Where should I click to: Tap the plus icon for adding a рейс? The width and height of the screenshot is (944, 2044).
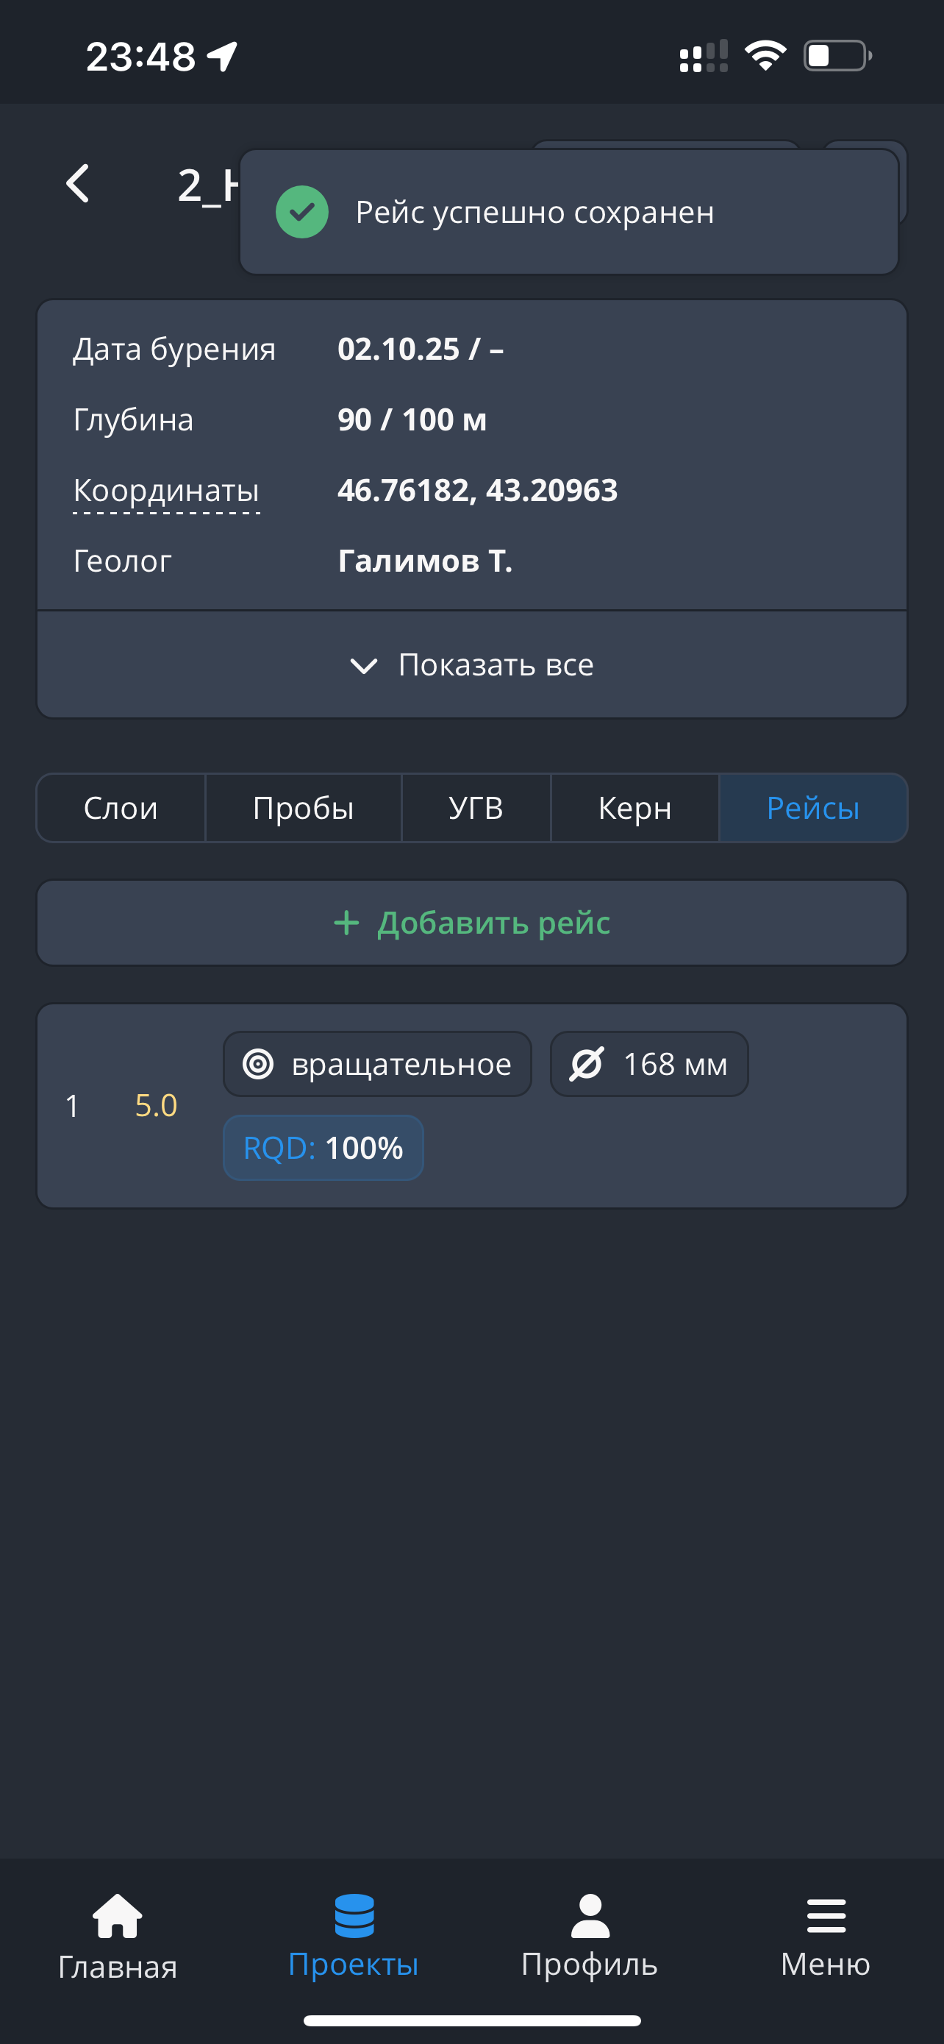(x=346, y=923)
